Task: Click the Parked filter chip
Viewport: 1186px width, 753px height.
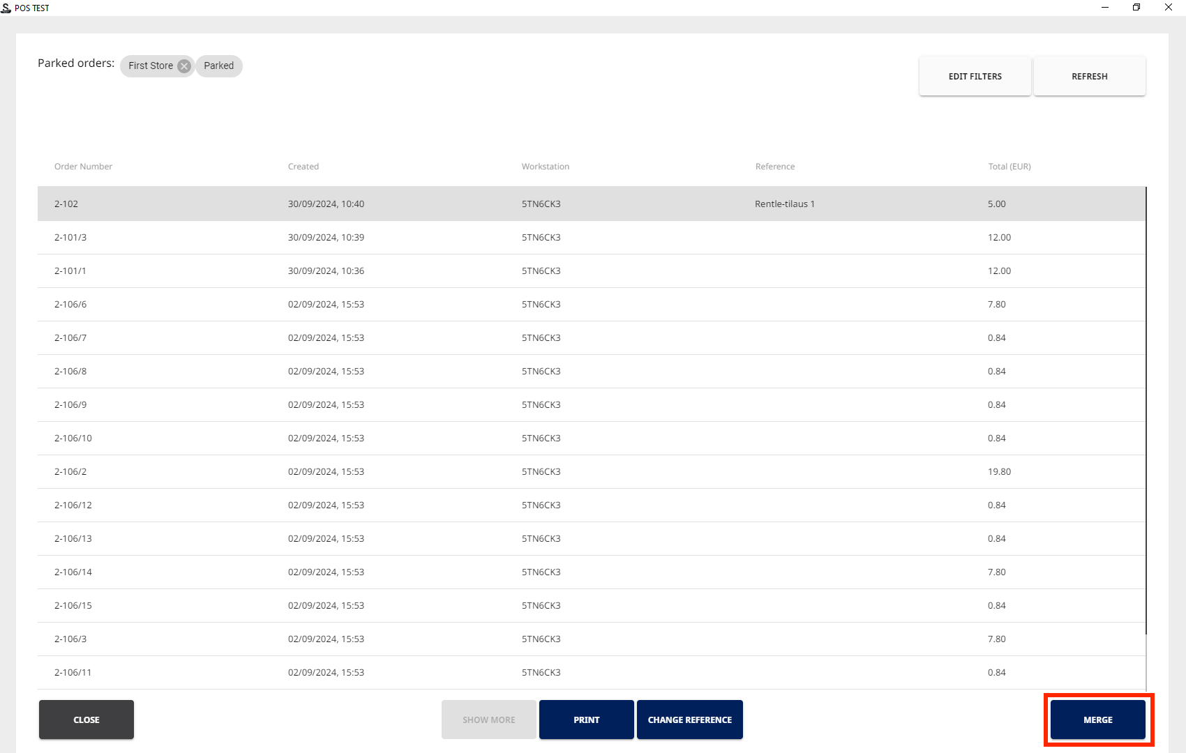Action: point(219,66)
